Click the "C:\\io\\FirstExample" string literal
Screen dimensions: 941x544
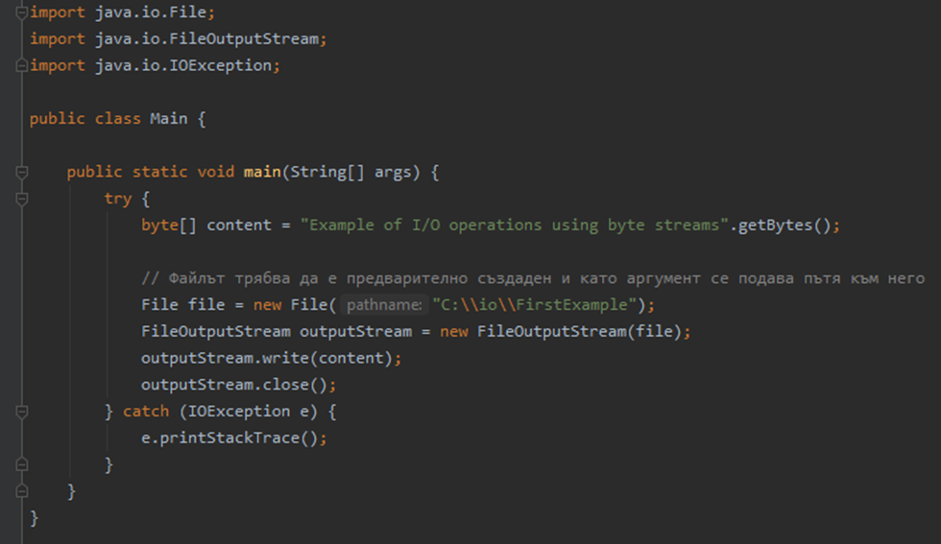pos(534,305)
